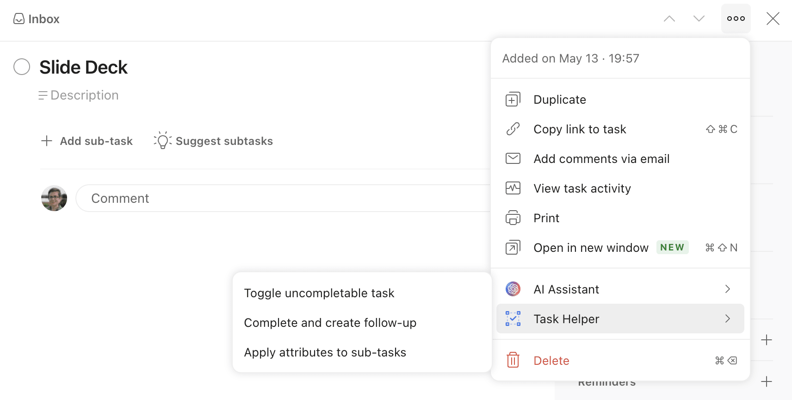Viewport: 792px width, 400px height.
Task: Click the Duplicate task icon
Action: tap(513, 100)
